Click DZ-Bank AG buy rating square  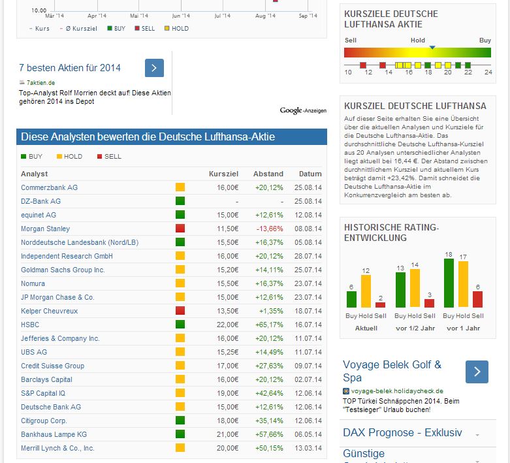point(180,200)
